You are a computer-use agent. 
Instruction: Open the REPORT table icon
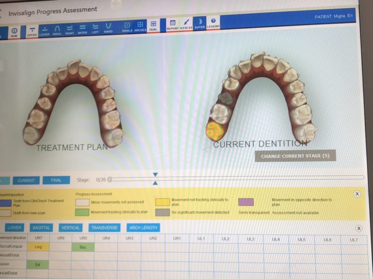172,25
